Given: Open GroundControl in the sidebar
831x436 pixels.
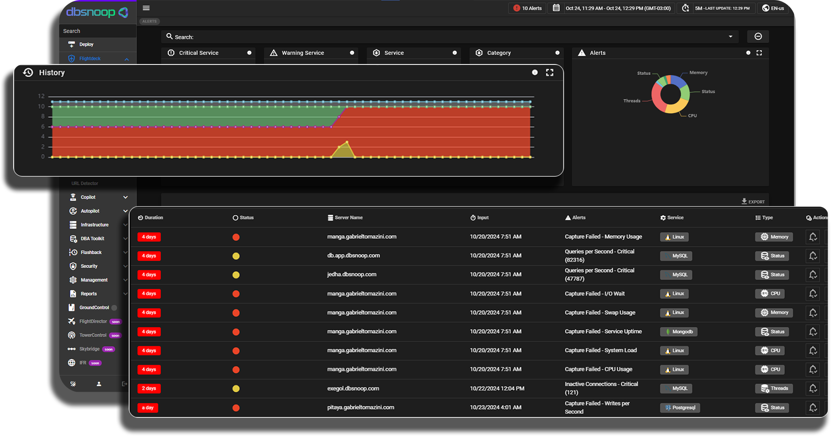Looking at the screenshot, I should (x=94, y=307).
